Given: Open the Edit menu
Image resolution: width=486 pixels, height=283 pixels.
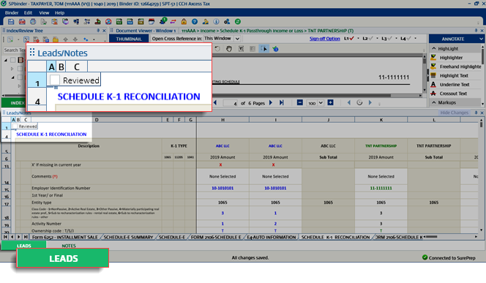Looking at the screenshot, I should pyautogui.click(x=29, y=12).
